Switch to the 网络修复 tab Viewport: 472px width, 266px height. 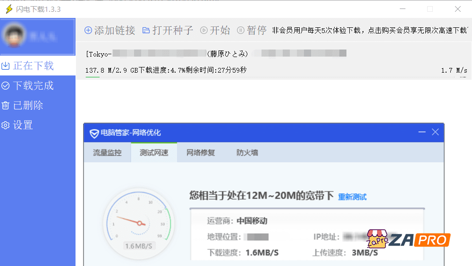pyautogui.click(x=201, y=152)
